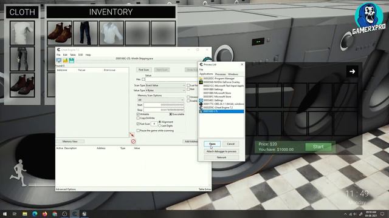Open the Help menu
This screenshot has height=218, width=389.
[88, 55]
